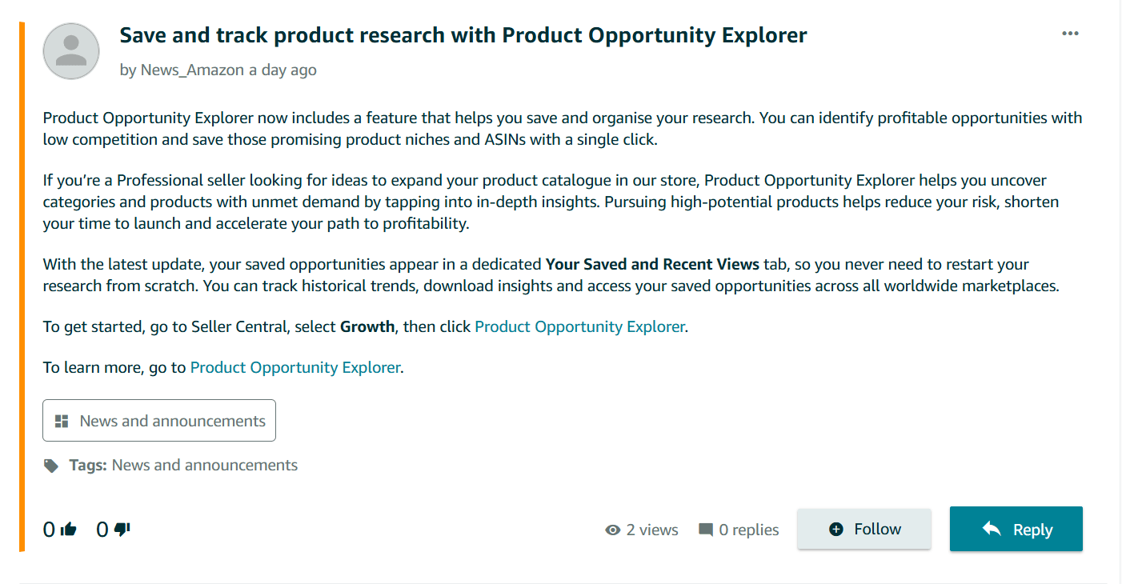Click the thumbs down icon
Screen dimensions: 1122x584
[x=122, y=530]
